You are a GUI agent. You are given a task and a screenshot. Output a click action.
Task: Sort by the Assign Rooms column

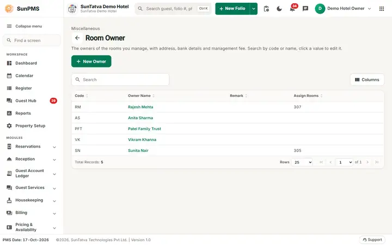click(308, 96)
